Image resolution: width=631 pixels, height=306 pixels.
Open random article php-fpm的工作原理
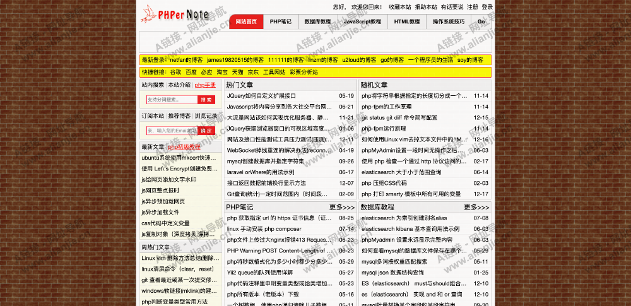[386, 107]
